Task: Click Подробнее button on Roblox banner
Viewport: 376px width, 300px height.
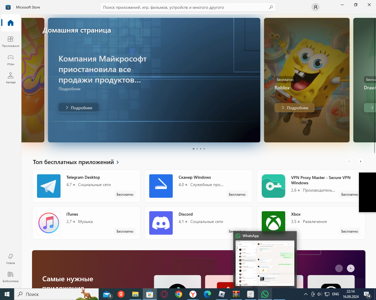Action: tap(295, 108)
